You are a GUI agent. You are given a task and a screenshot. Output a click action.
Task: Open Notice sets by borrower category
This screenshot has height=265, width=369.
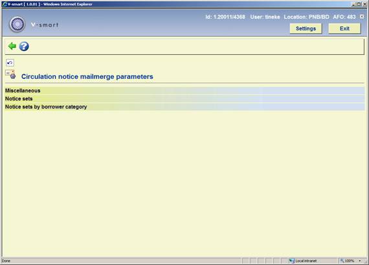coord(184,107)
